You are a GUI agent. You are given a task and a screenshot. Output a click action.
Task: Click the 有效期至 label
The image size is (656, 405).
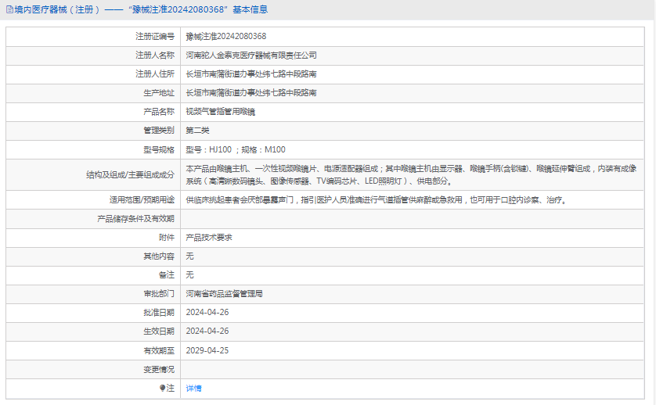(159, 351)
